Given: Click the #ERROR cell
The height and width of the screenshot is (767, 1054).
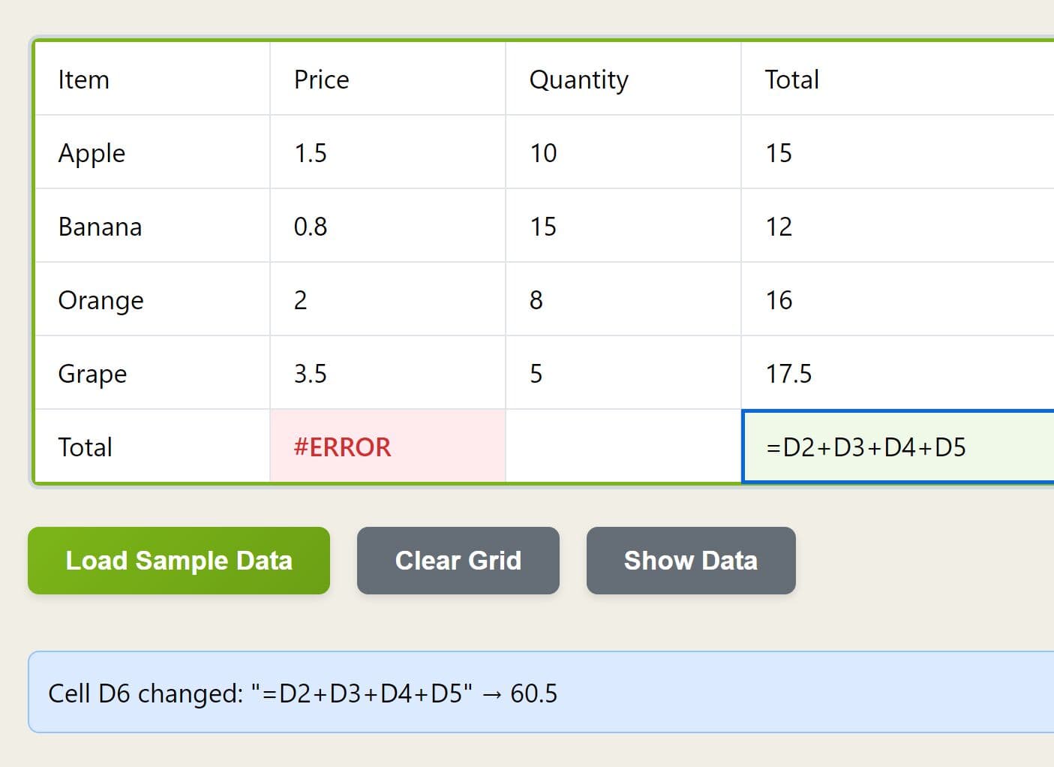Looking at the screenshot, I should (388, 447).
